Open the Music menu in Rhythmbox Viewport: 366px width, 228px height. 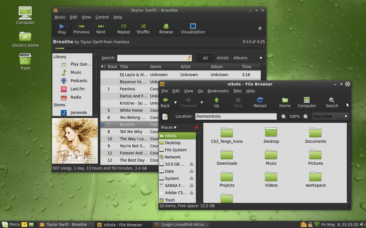(60, 17)
